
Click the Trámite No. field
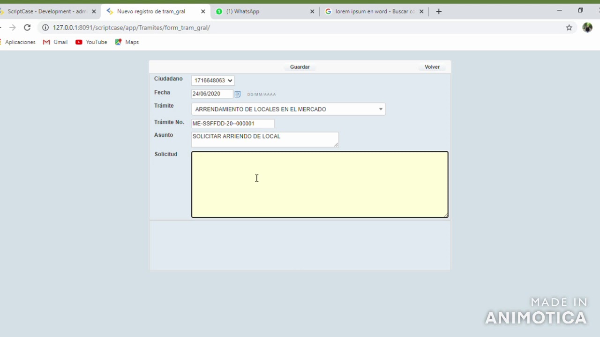[232, 124]
